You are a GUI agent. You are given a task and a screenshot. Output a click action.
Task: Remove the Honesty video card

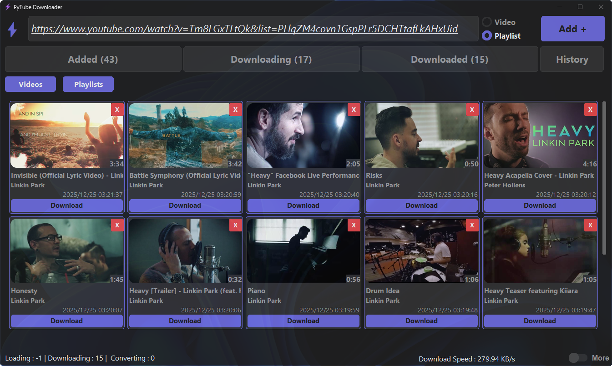pyautogui.click(x=117, y=225)
